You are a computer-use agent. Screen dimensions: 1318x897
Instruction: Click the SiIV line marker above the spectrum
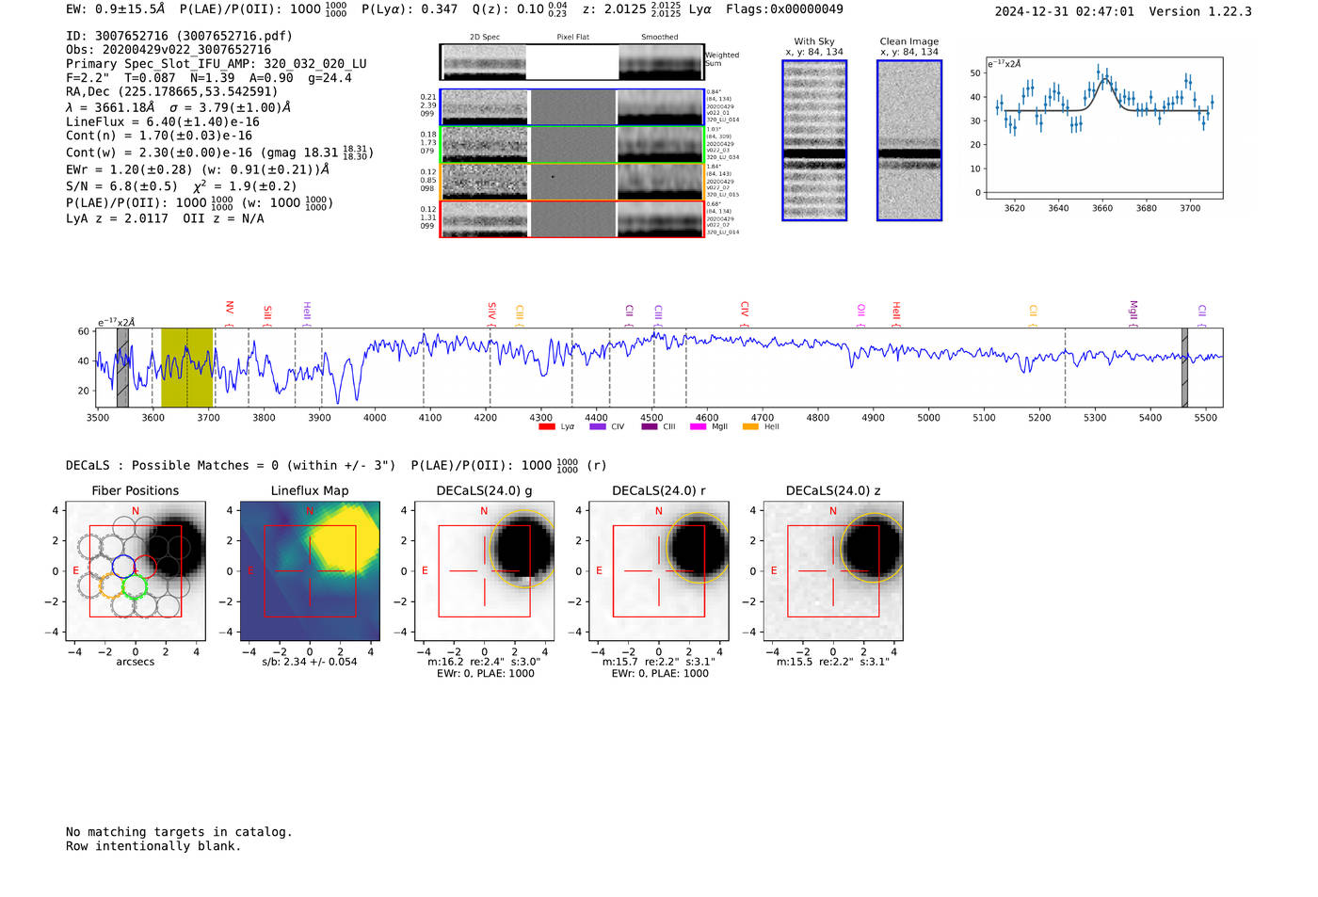pos(491,312)
